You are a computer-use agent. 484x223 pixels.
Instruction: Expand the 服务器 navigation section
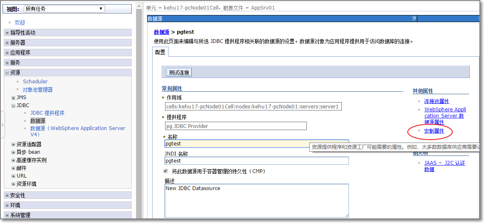(x=7, y=43)
